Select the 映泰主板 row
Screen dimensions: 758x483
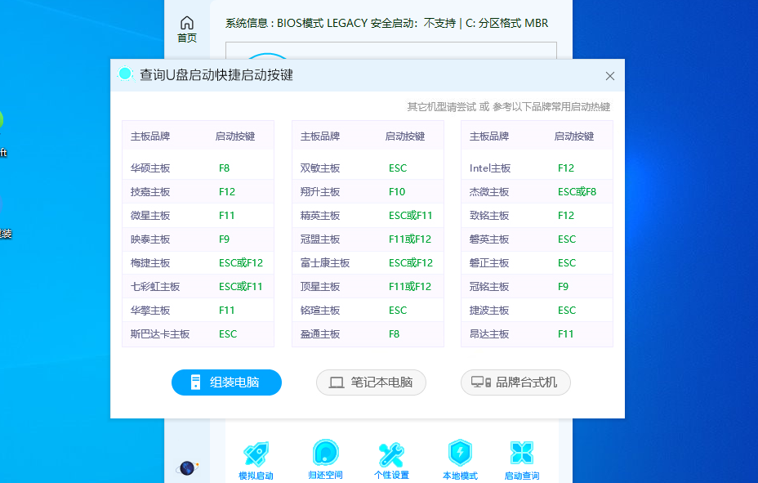(198, 239)
